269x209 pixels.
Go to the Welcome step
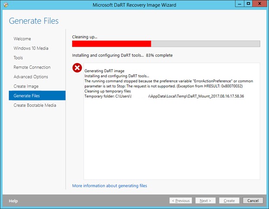tap(22, 39)
